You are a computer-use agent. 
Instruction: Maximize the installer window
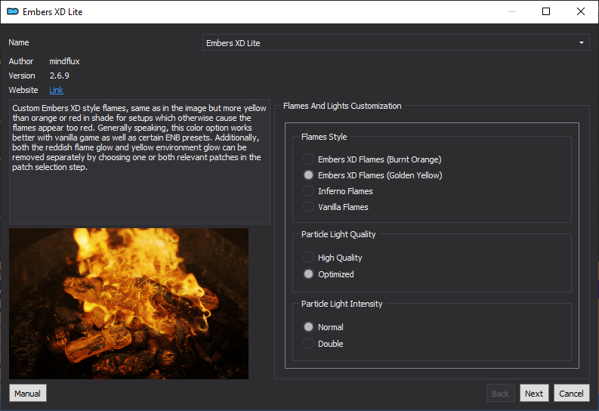pos(546,11)
